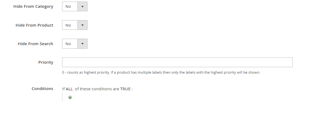This screenshot has width=311, height=115.
Task: Expand the Hide From Product dropdown arrow
Action: [x=82, y=25]
